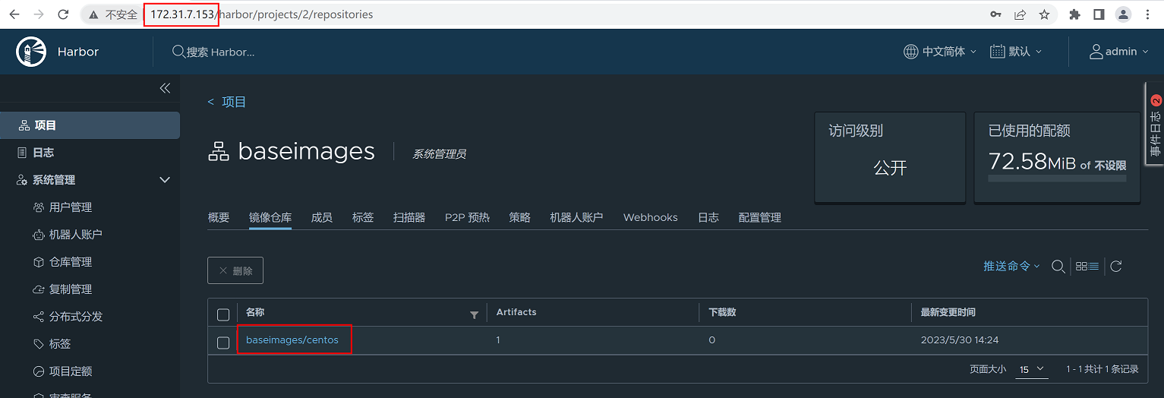Click the refresh repositories icon
Image resolution: width=1164 pixels, height=398 pixels.
pyautogui.click(x=1116, y=266)
